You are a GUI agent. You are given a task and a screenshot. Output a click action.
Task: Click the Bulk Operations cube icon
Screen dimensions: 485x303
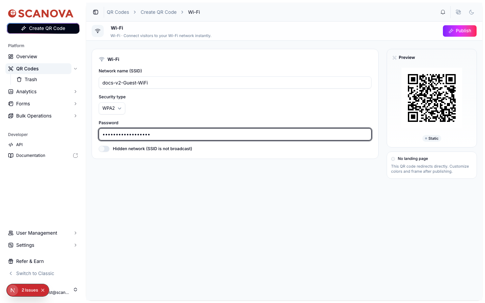pos(11,116)
